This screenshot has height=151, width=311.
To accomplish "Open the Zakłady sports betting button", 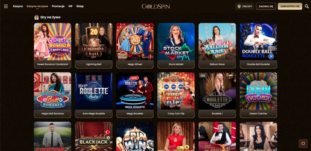I will click(245, 6).
